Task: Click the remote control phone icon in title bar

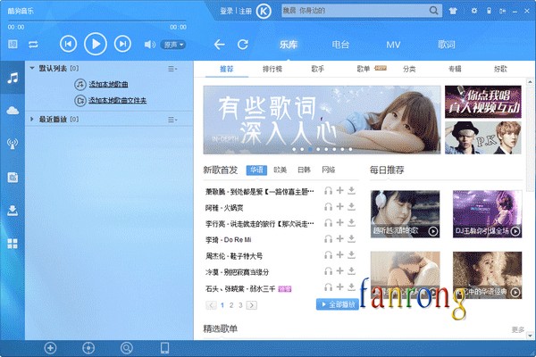Action: click(x=489, y=11)
